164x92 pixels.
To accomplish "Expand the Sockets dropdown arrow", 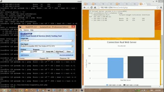I will (31, 52).
